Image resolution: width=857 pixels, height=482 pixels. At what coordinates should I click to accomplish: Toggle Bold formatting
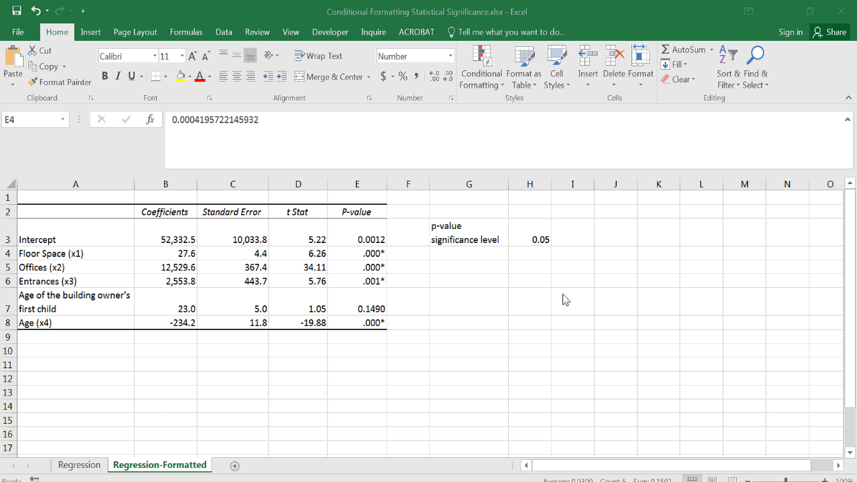[x=105, y=76]
